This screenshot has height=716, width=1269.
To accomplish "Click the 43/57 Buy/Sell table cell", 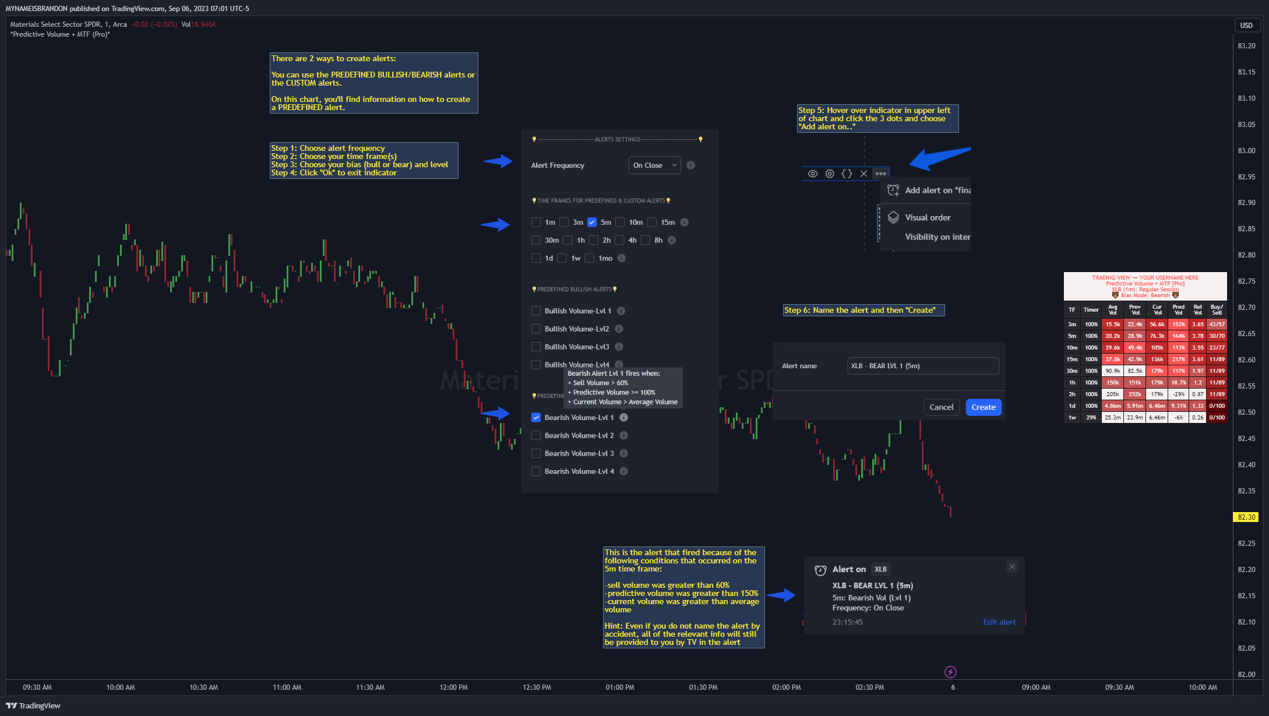I will [1217, 325].
